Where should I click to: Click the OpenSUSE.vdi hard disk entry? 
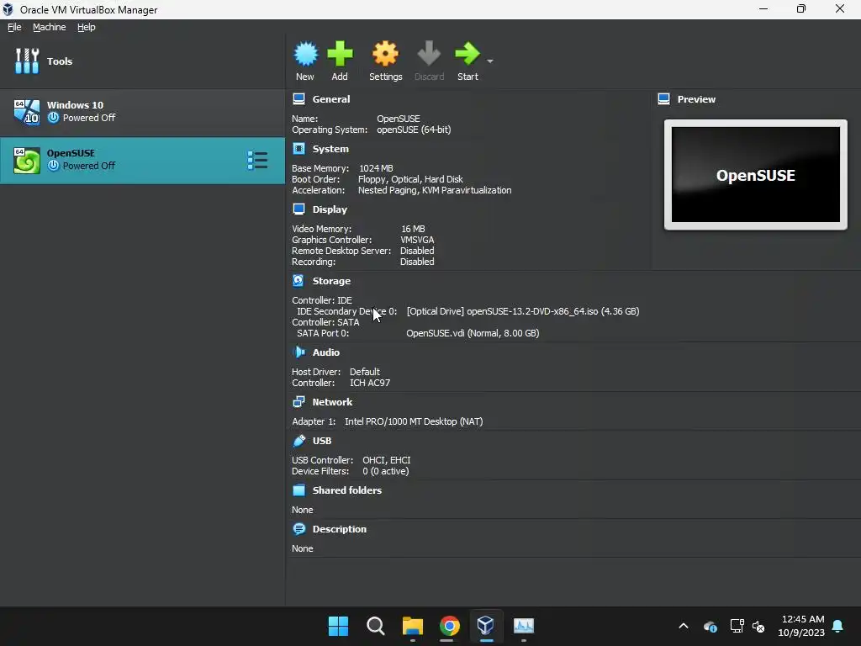[x=473, y=333]
